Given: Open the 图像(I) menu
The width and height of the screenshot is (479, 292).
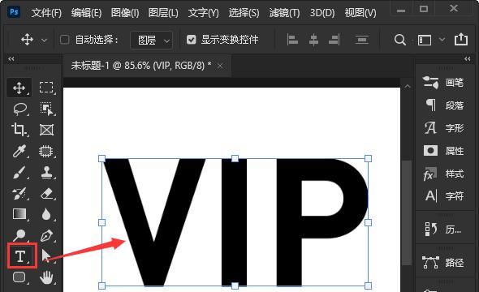Looking at the screenshot, I should point(125,13).
